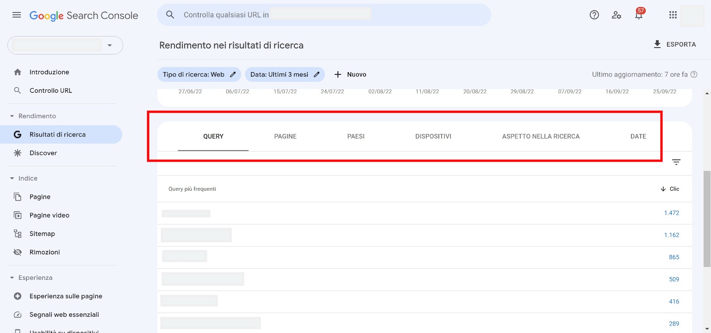Viewport: 711px width, 333px height.
Task: Open the hamburger main menu
Action: (17, 15)
